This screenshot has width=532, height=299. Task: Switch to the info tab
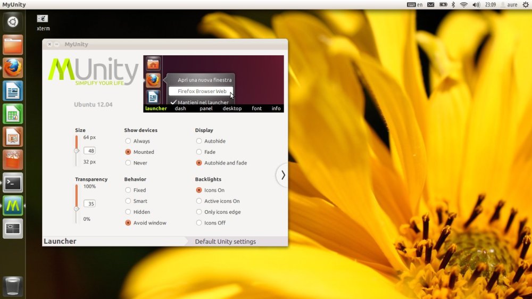[276, 109]
